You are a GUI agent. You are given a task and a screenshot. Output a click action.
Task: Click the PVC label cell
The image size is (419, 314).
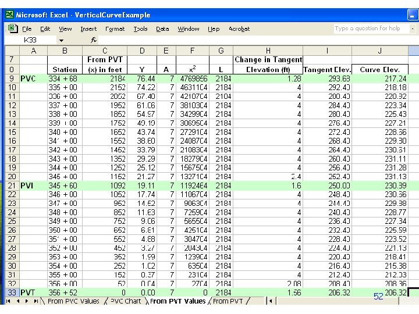pos(33,78)
